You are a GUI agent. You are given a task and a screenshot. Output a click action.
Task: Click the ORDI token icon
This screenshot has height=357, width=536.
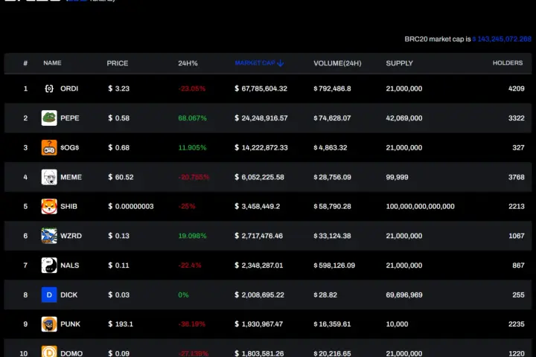click(x=49, y=89)
